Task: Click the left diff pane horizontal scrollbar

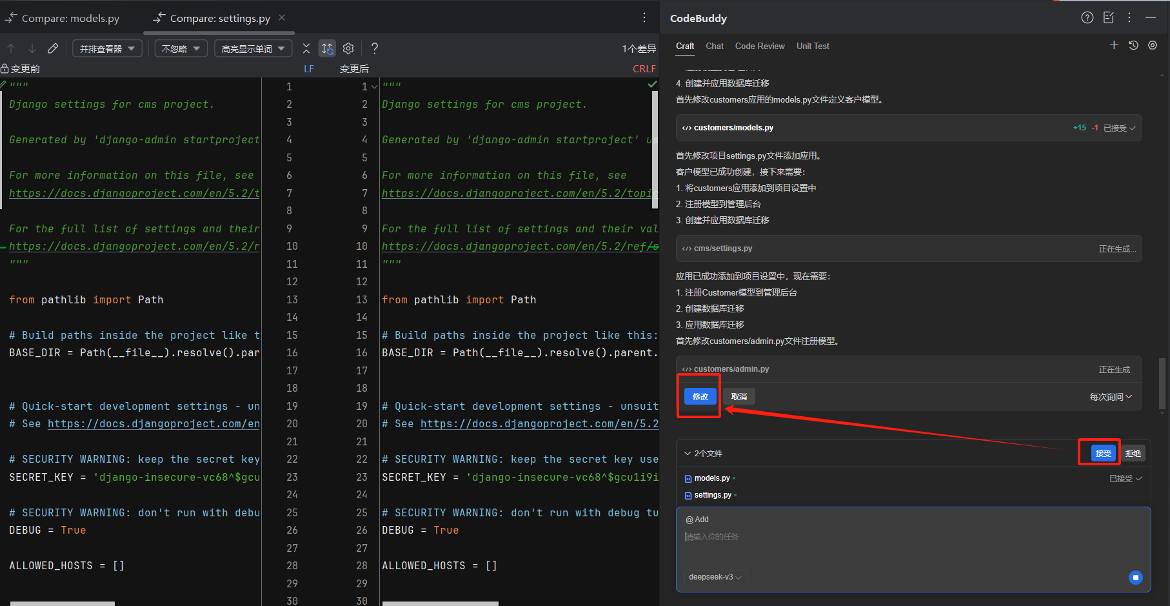Action: pos(63,603)
